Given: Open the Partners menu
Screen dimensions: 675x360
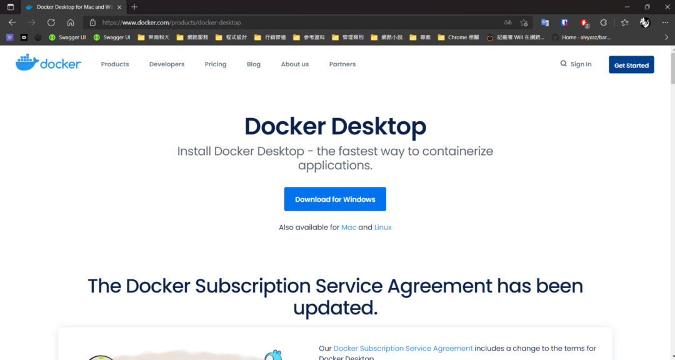Looking at the screenshot, I should (x=342, y=64).
